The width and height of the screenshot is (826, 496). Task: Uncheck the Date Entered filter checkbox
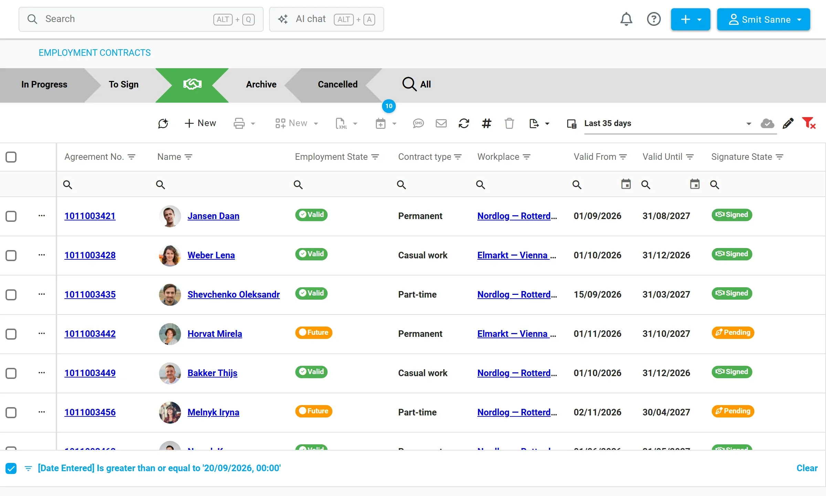pos(11,468)
